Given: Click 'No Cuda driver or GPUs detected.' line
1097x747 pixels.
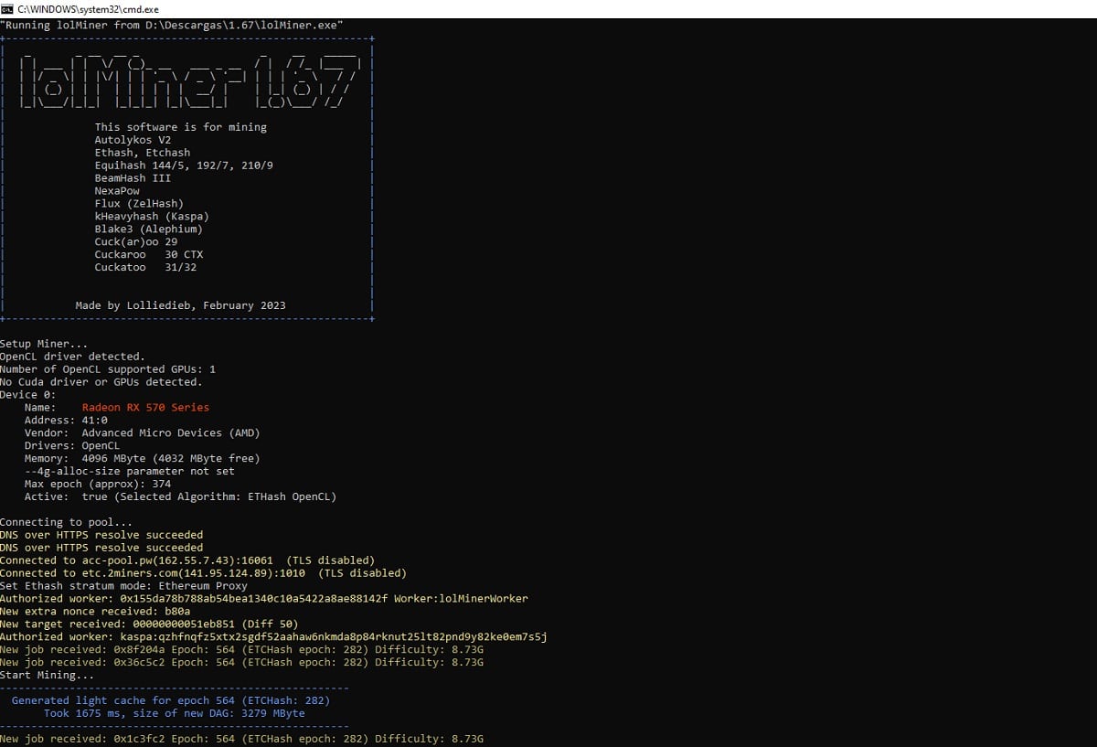Looking at the screenshot, I should pos(101,382).
